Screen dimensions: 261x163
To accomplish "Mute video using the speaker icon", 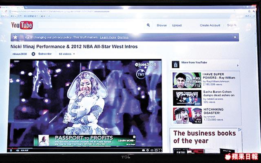I will (18, 150).
